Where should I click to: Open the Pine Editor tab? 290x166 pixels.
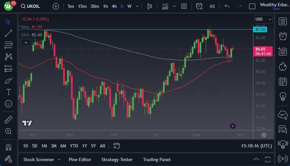80,159
